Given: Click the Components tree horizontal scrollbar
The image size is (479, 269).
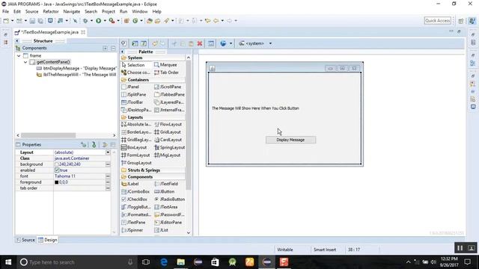Looking at the screenshot, I should coord(48,135).
